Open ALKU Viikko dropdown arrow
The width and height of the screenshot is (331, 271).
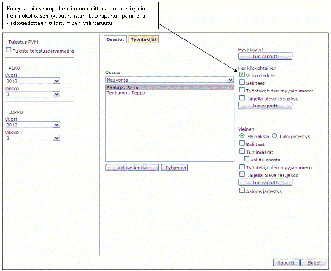click(x=57, y=94)
